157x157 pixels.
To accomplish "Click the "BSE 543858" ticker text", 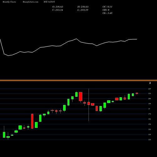I will coord(49,2).
